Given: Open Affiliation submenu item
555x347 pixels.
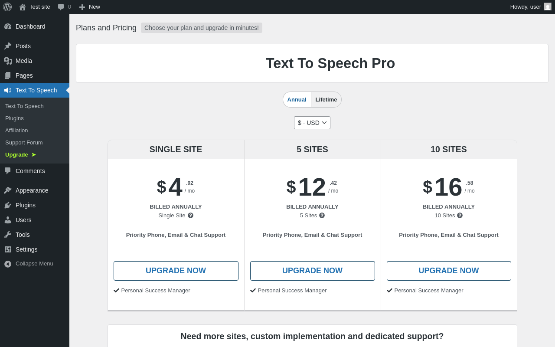Looking at the screenshot, I should pyautogui.click(x=16, y=131).
